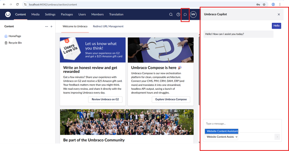Click the send message arrow button
The image size is (289, 151).
pyautogui.click(x=277, y=137)
